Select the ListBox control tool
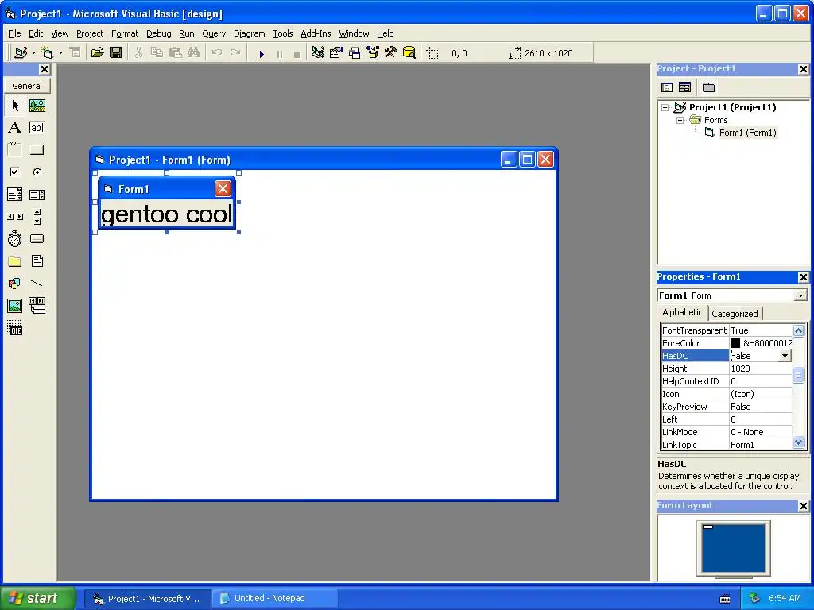The height and width of the screenshot is (610, 814). pyautogui.click(x=37, y=195)
